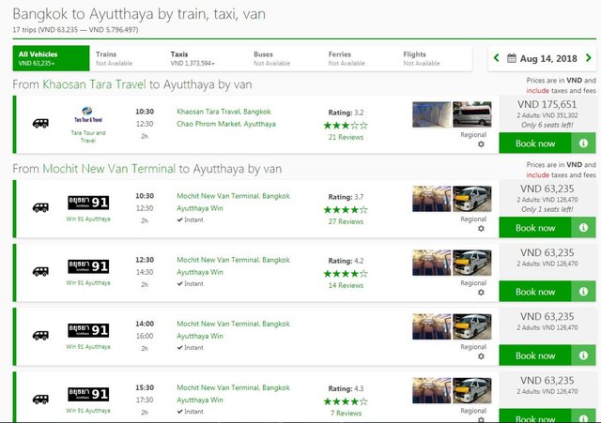View van exterior photo for 12:30 Mochit trip

[471, 263]
